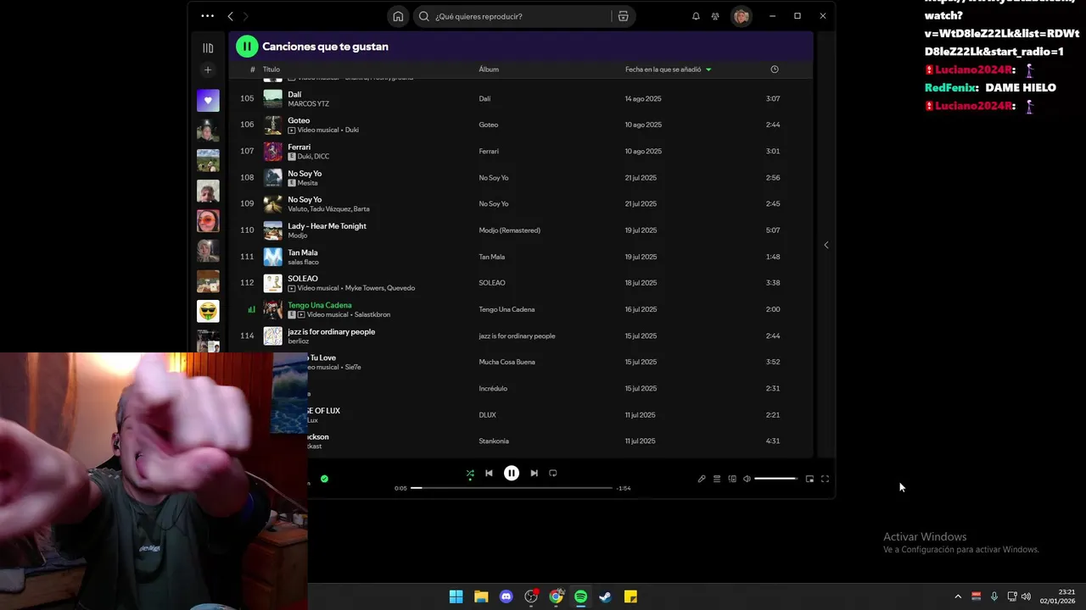Enter full screen mode

(x=825, y=479)
